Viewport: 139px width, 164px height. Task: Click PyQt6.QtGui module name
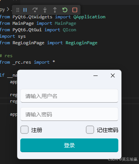point(27,30)
